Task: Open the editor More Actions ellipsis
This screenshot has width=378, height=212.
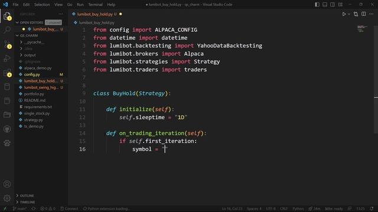Action: (372, 14)
